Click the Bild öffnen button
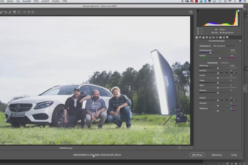The height and width of the screenshot is (165, 248). coord(197,155)
